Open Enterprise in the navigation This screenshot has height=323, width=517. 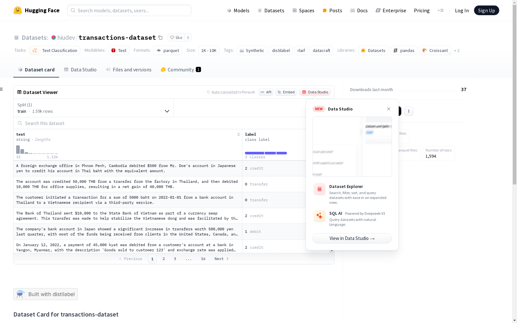pos(391,10)
